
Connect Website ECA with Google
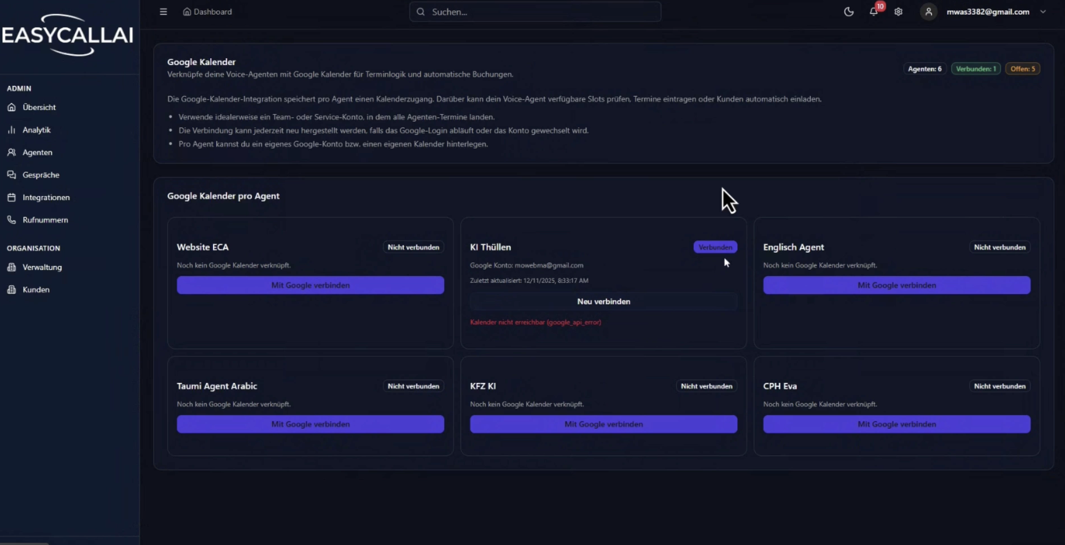[x=310, y=285]
